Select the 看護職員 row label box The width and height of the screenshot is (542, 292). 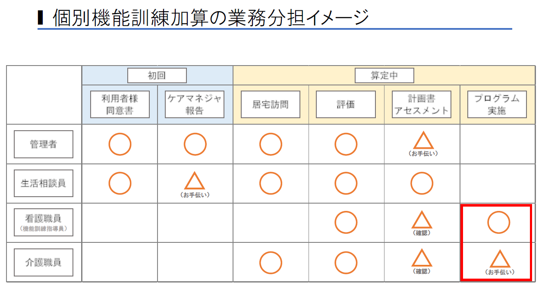(x=44, y=223)
